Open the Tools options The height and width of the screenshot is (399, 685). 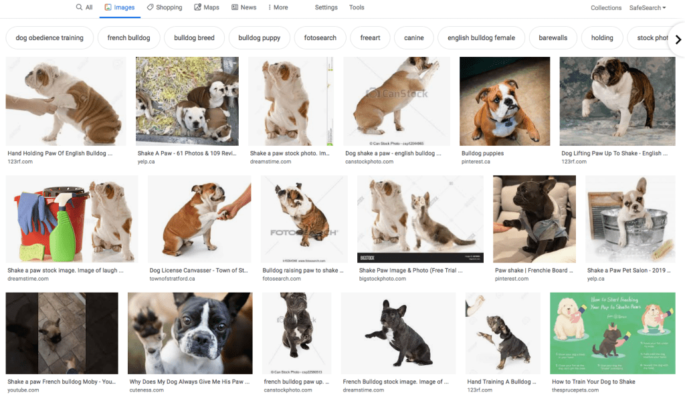(x=357, y=7)
